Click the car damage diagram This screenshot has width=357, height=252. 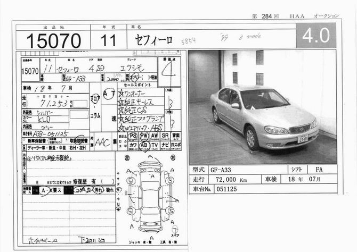coord(150,196)
